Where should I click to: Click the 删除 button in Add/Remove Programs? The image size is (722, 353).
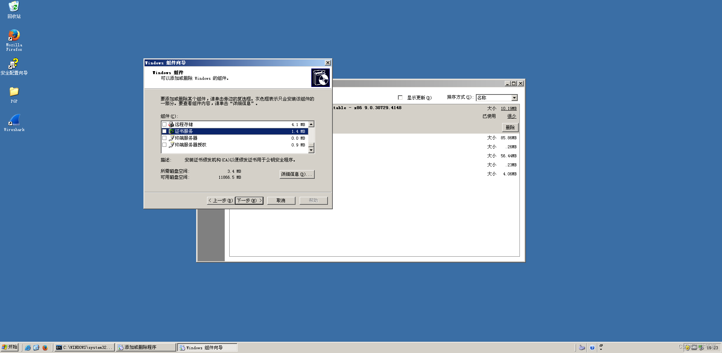point(510,128)
